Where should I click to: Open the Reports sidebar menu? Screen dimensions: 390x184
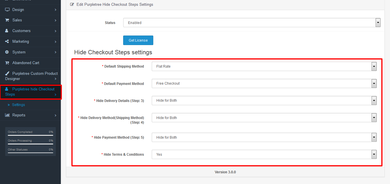[30, 115]
